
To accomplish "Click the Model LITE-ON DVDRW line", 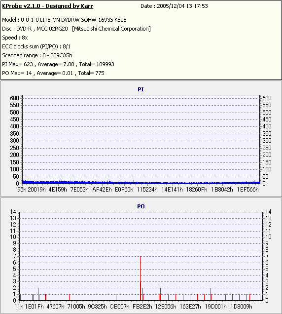I will pyautogui.click(x=64, y=20).
